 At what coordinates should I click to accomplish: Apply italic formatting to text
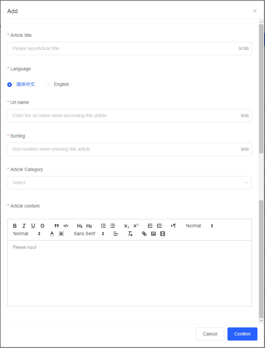24,226
